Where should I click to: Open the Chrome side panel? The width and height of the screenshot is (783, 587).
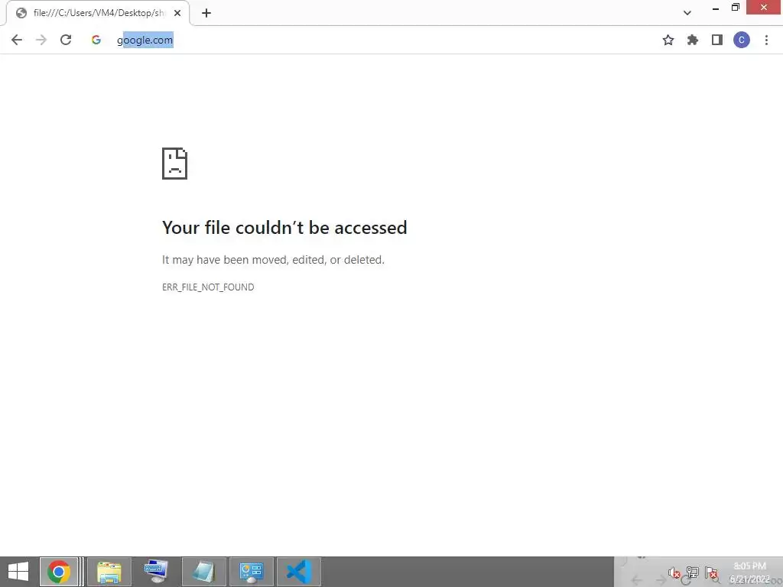point(717,40)
